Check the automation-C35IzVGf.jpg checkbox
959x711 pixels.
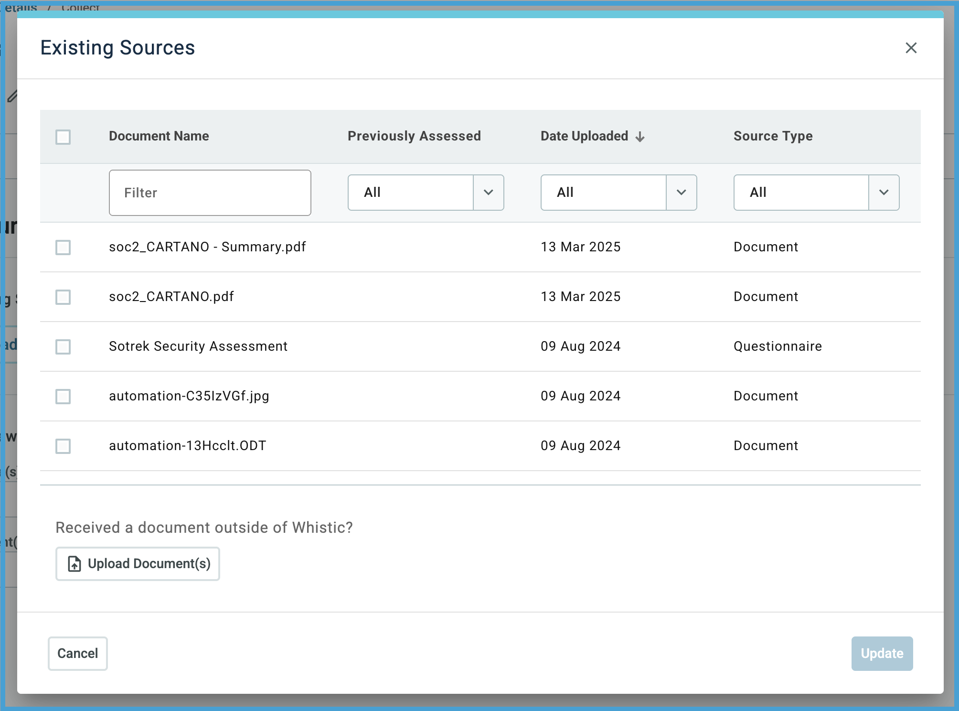pyautogui.click(x=63, y=397)
